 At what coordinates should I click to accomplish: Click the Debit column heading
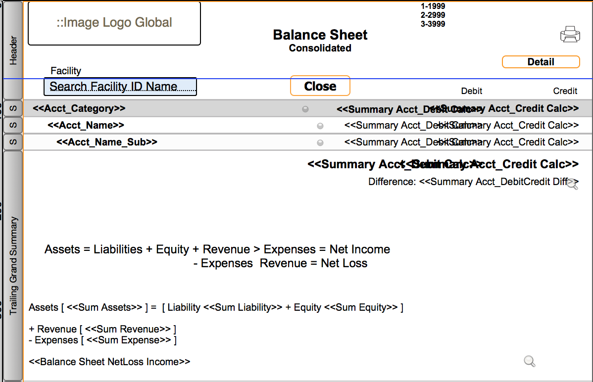point(472,91)
